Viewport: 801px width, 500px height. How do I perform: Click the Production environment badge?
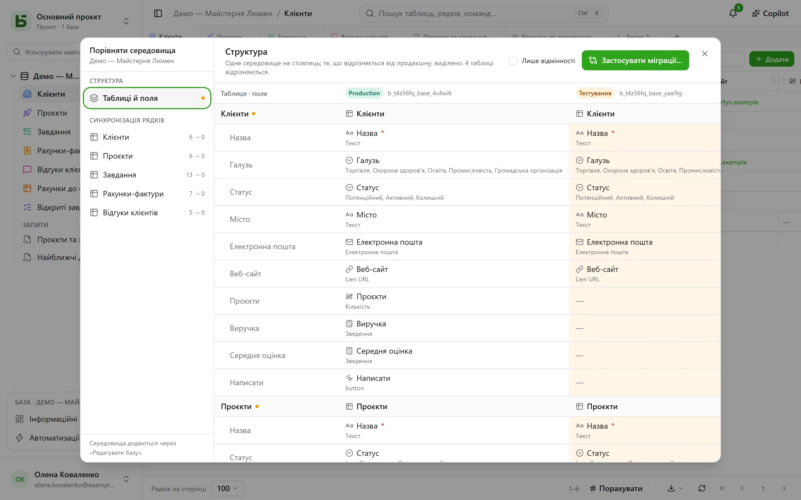click(x=364, y=93)
